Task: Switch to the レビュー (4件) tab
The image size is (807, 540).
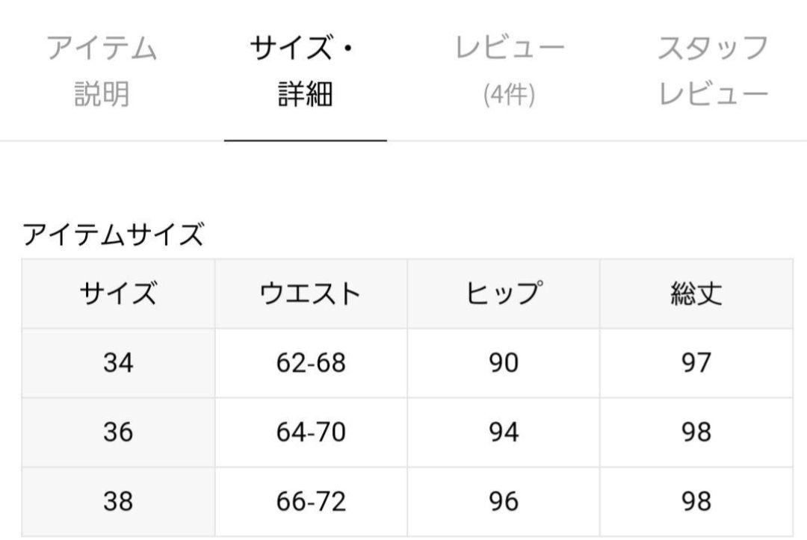Action: (510, 71)
